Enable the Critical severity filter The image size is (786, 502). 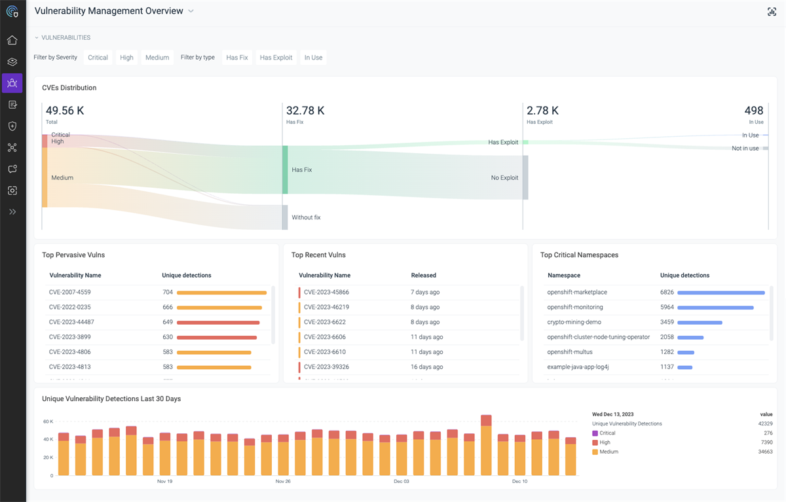98,57
